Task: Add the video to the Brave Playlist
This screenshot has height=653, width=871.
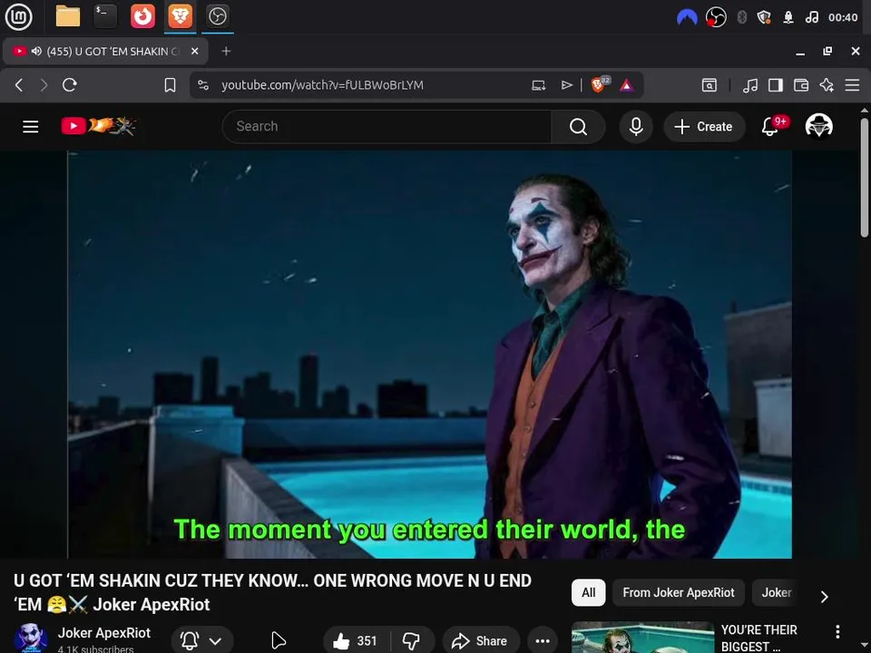Action: (x=566, y=85)
